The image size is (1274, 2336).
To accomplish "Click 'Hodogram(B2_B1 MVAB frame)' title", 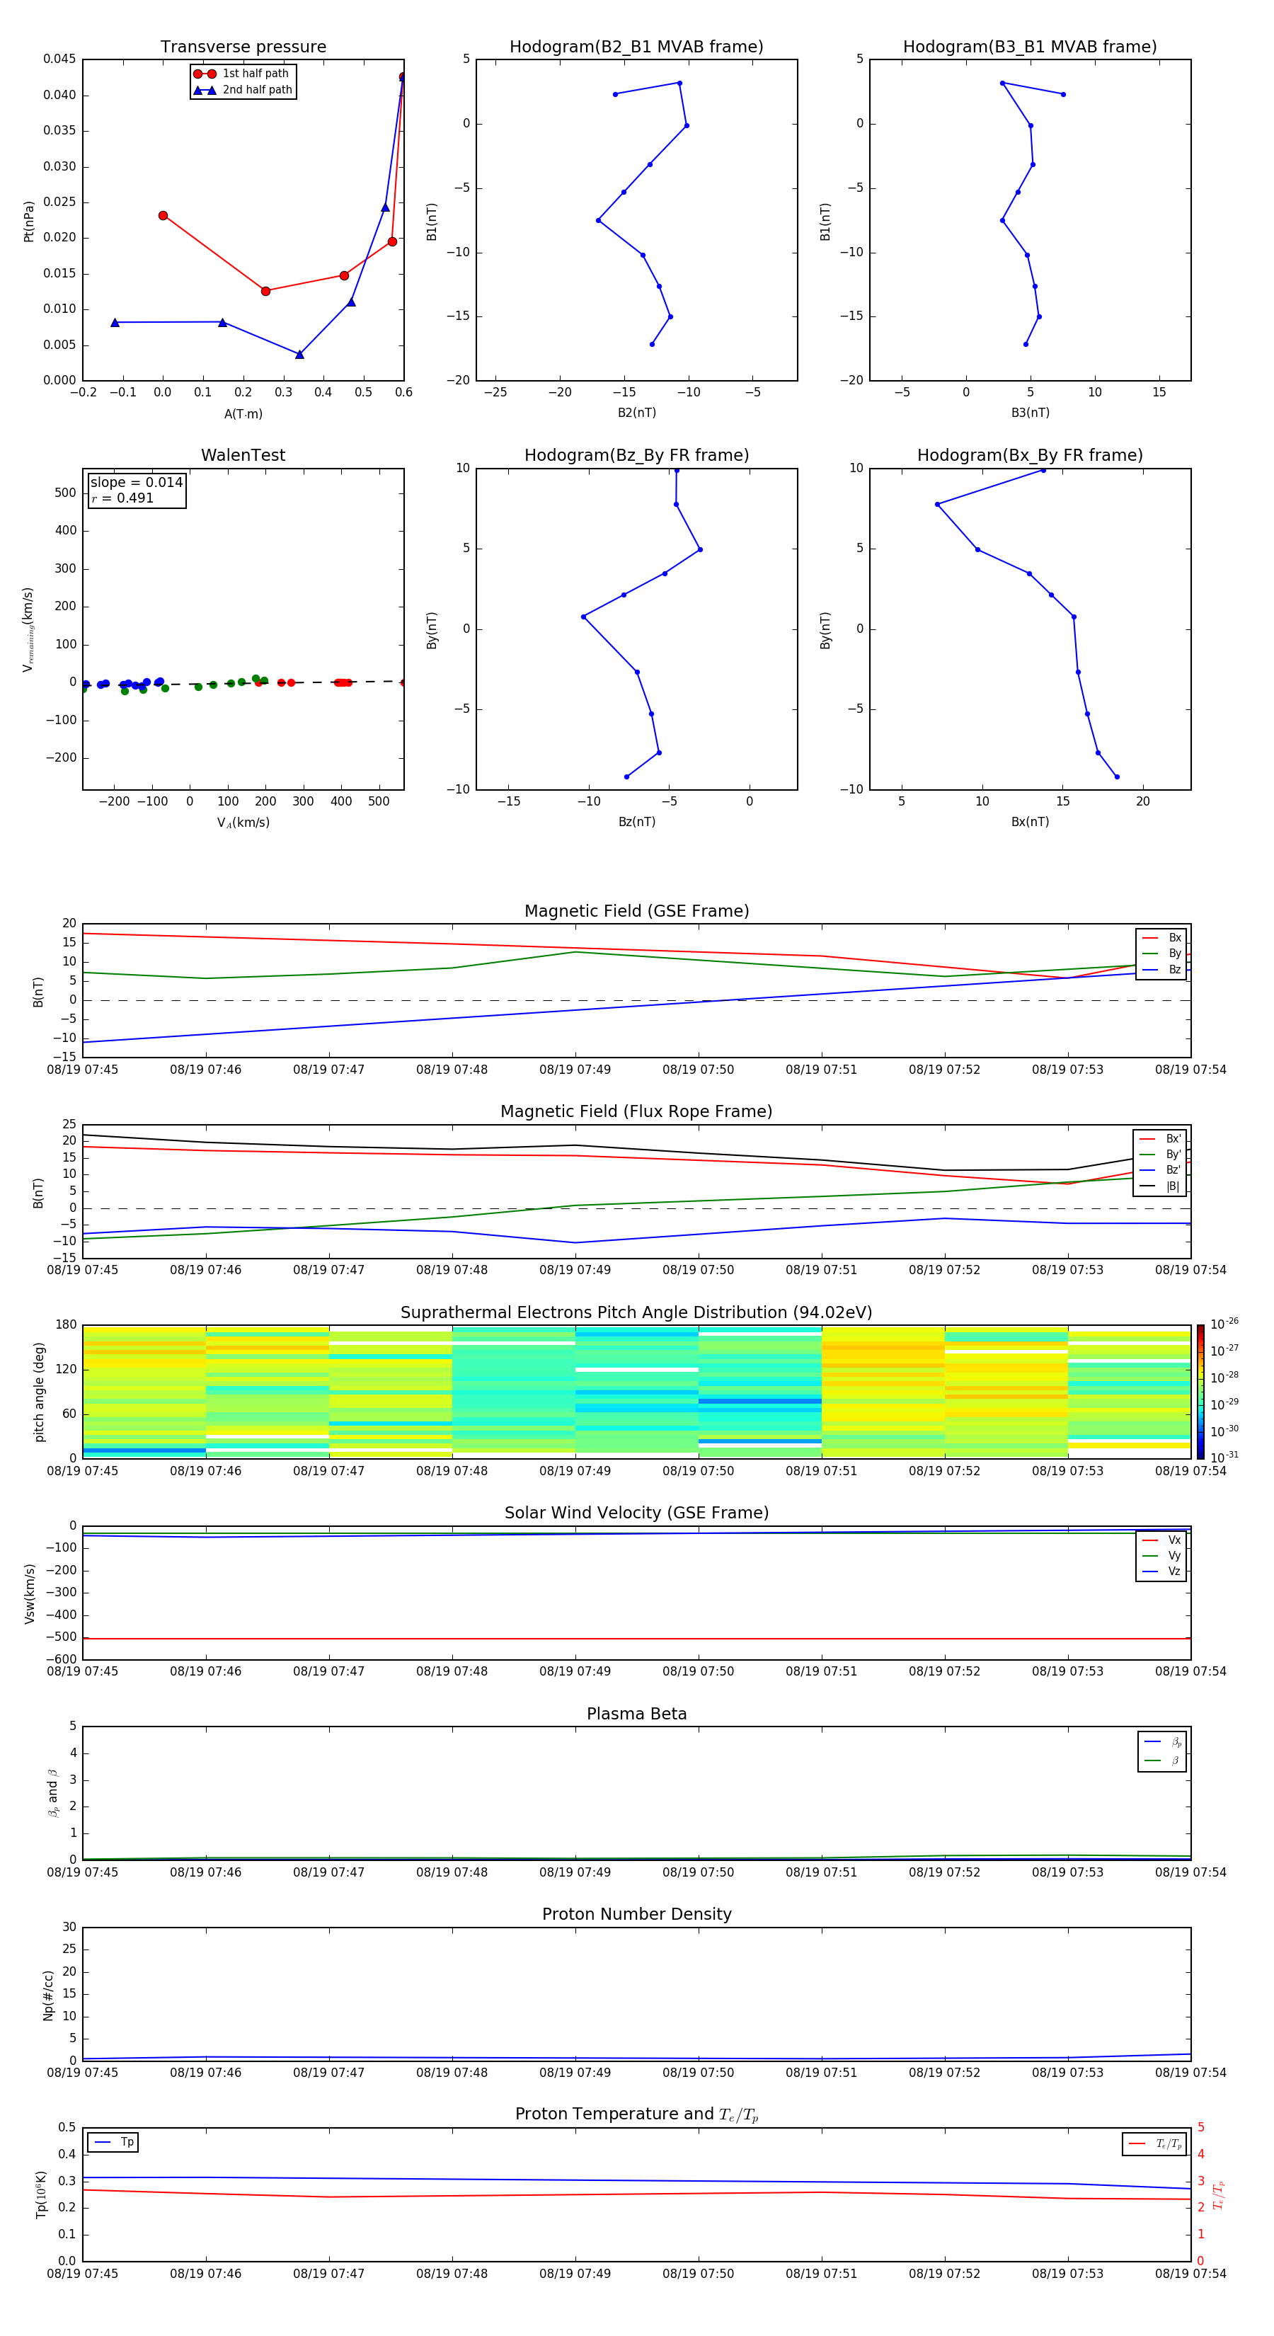I will click(x=636, y=47).
